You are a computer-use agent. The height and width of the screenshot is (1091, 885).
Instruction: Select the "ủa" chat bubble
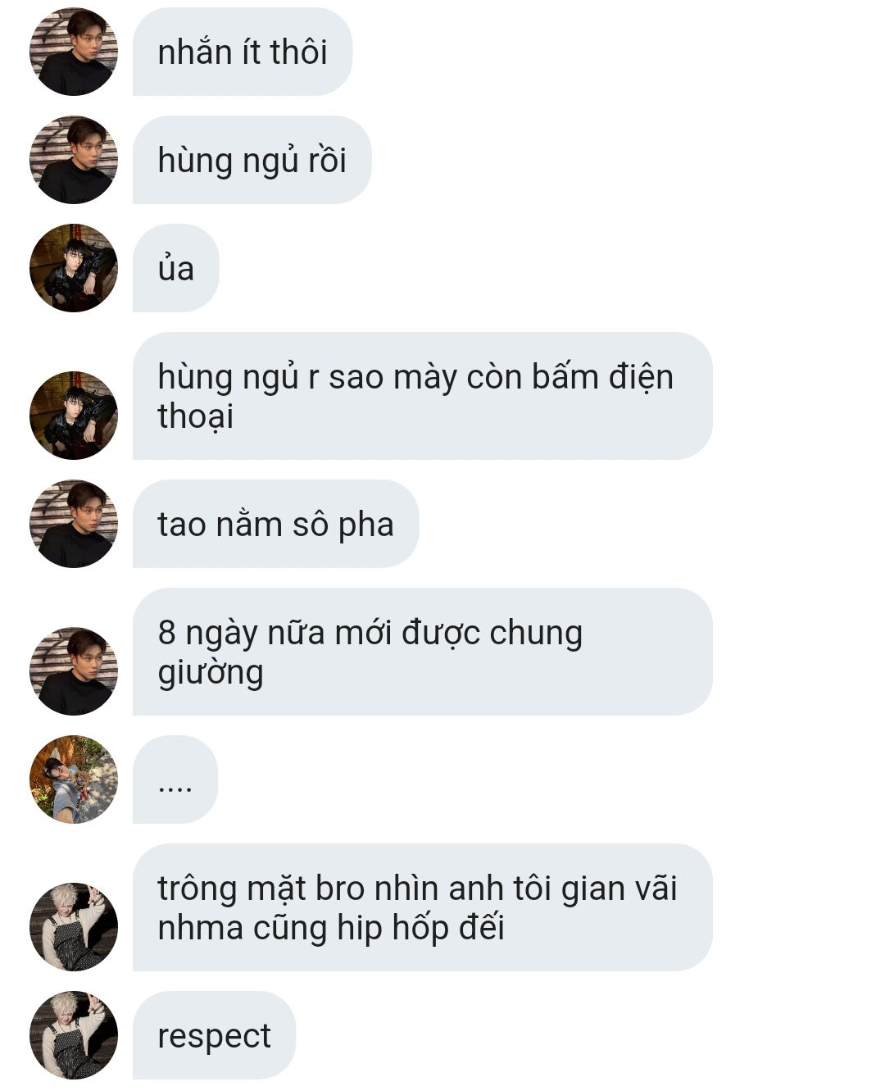[176, 268]
